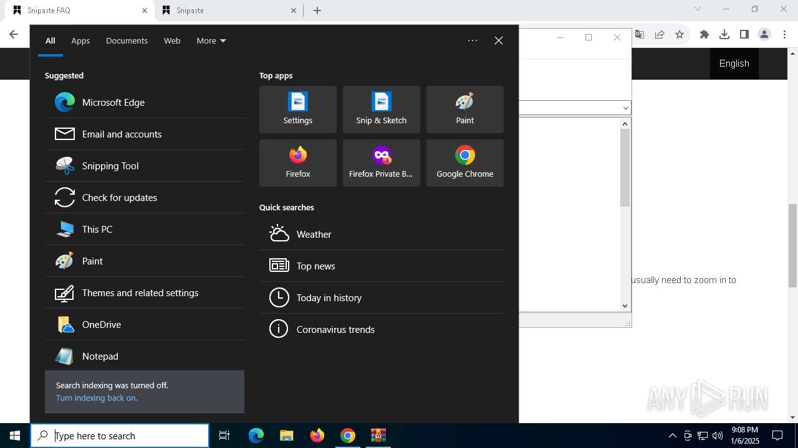Screen dimensions: 798x448
Task: Select English language button on page
Action: point(734,63)
